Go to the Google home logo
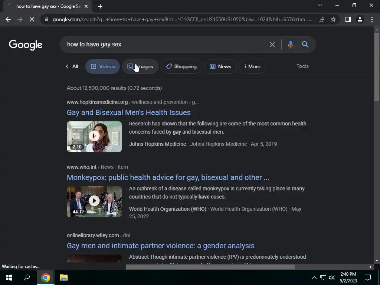This screenshot has width=380, height=285. click(x=26, y=45)
